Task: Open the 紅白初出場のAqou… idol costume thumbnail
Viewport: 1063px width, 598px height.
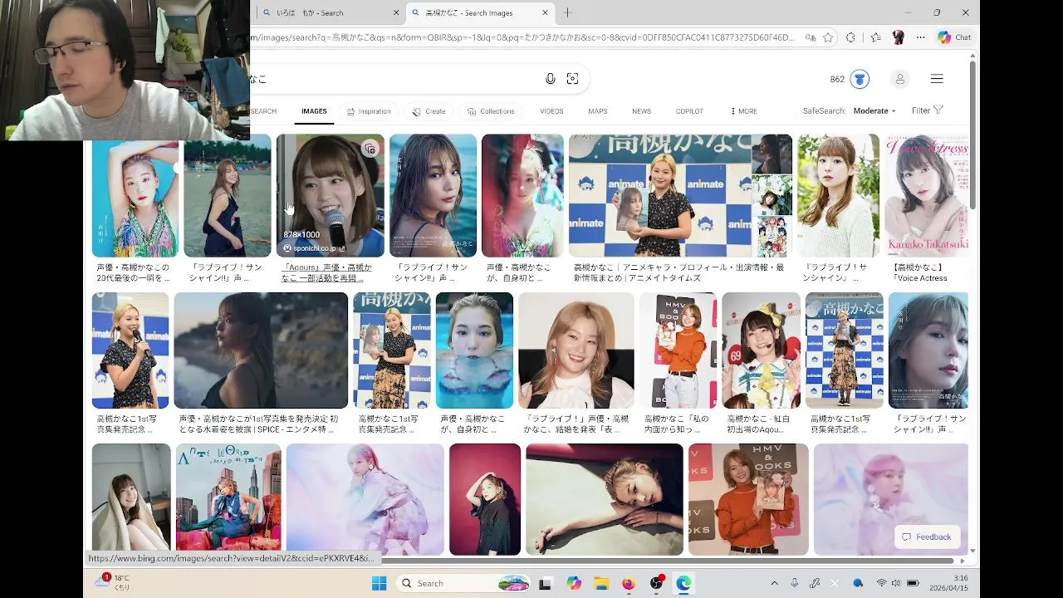Action: (x=761, y=350)
